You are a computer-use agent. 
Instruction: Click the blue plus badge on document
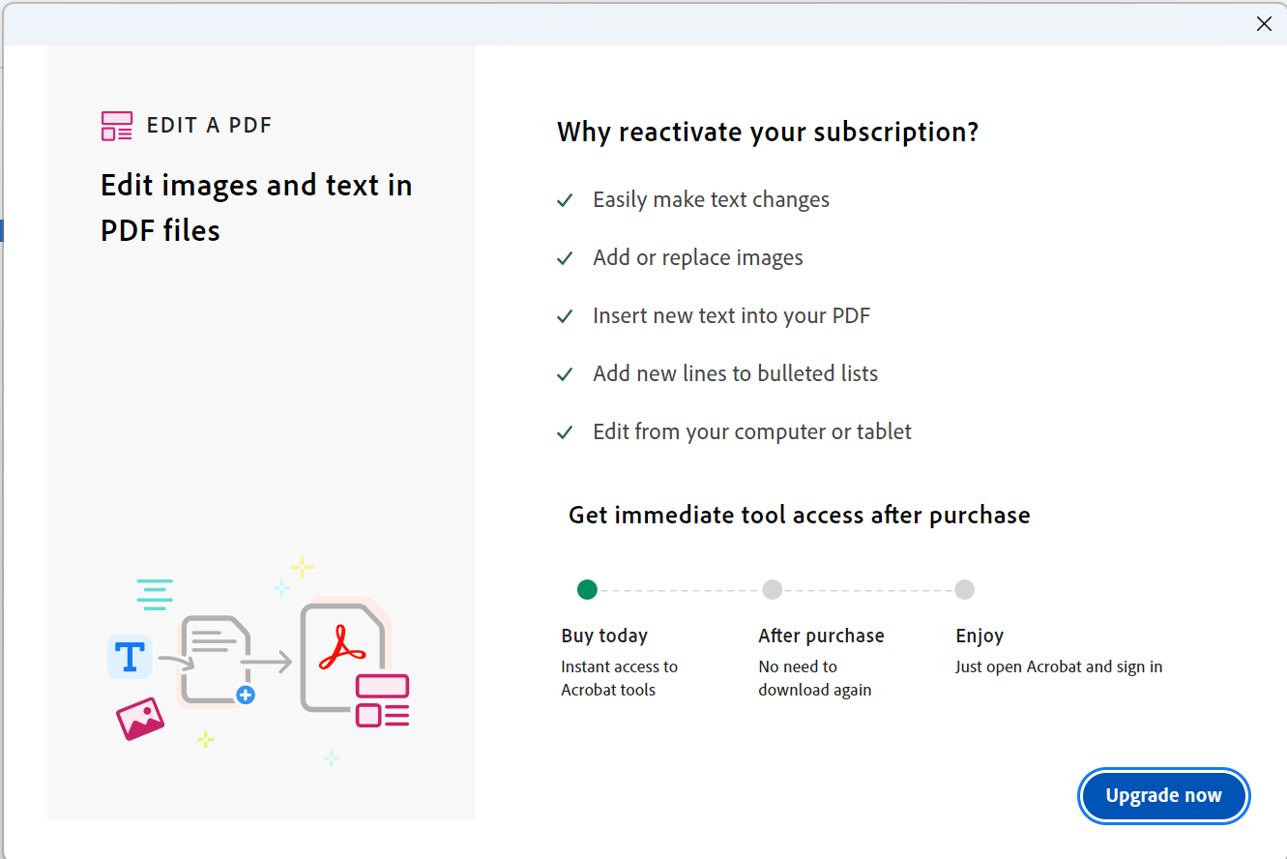pyautogui.click(x=246, y=695)
